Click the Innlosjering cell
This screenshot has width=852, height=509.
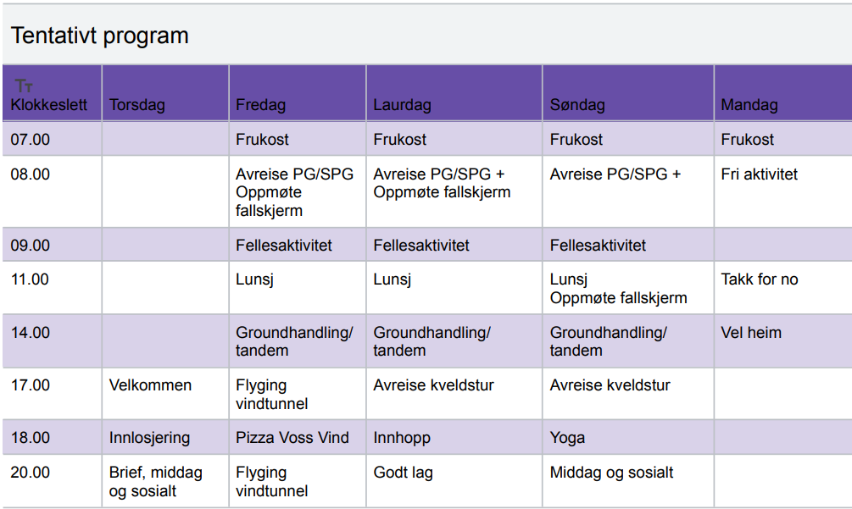coord(149,438)
